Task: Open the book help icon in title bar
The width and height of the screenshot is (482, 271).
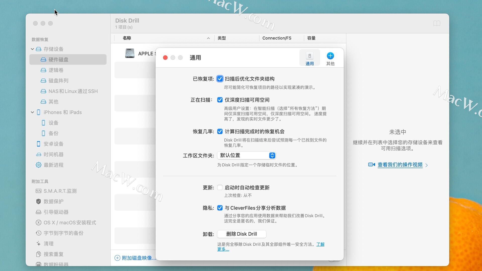Action: click(x=437, y=23)
